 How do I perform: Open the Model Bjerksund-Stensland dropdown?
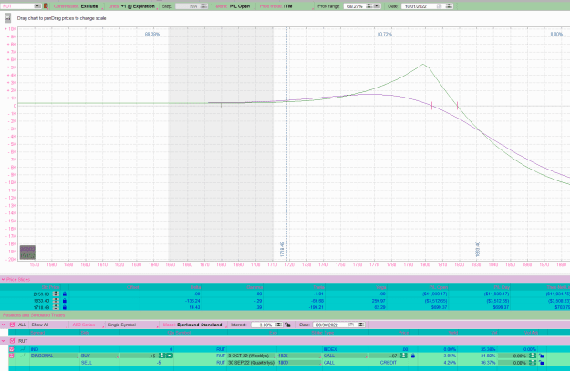(x=194, y=325)
